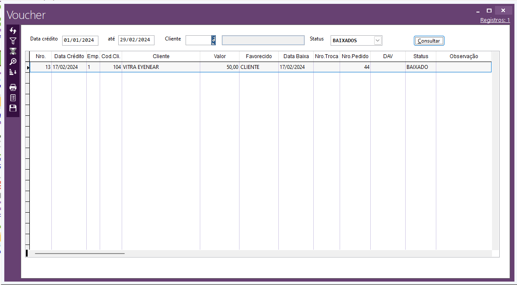This screenshot has height=285, width=517.
Task: Select the VITRA EYENEAR row cell
Action: (x=161, y=67)
